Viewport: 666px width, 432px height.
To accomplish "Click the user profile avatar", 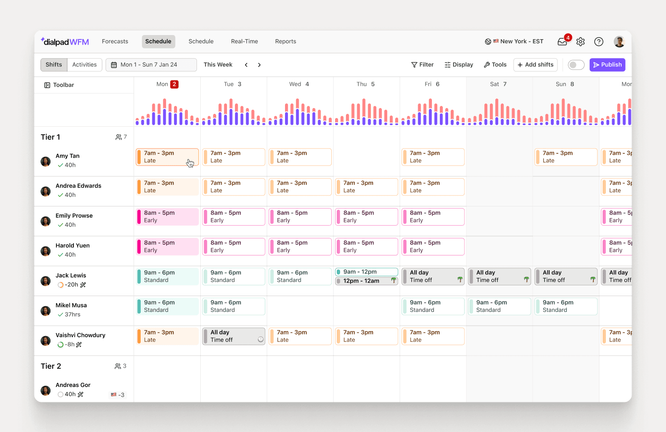I will (x=619, y=42).
